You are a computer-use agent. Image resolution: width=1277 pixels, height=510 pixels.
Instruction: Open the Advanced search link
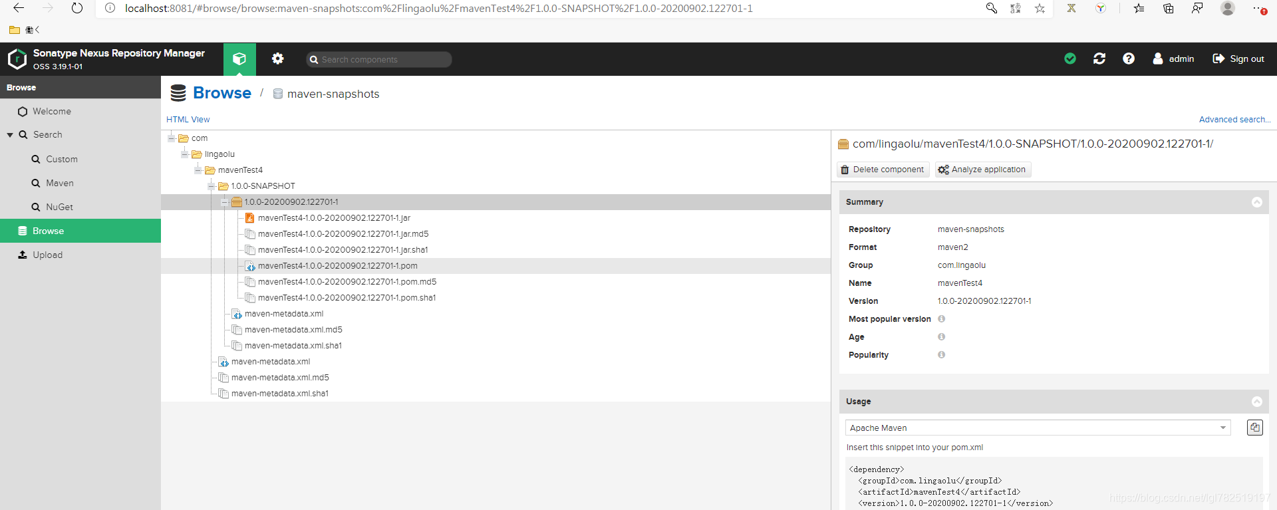1234,120
